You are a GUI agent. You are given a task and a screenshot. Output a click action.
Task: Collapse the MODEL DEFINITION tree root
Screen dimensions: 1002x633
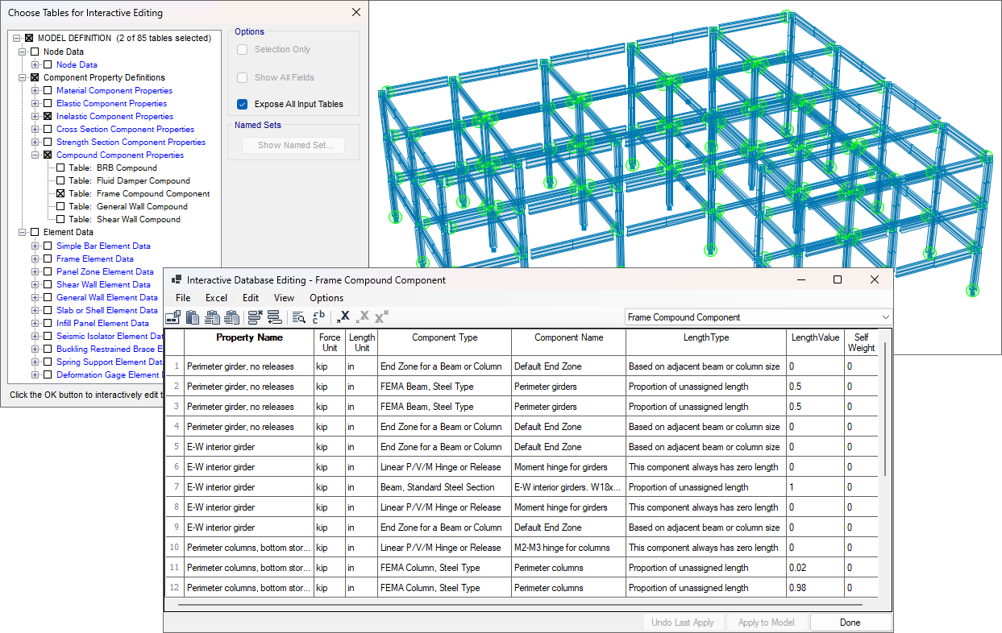[17, 38]
